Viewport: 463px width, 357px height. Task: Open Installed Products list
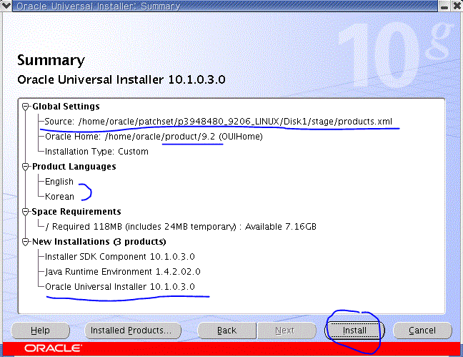(133, 331)
